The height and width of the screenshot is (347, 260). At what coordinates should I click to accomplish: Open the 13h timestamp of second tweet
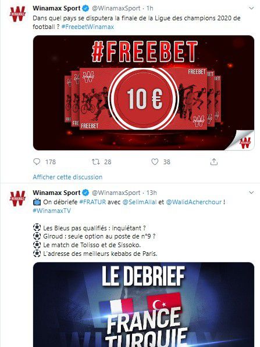click(151, 193)
